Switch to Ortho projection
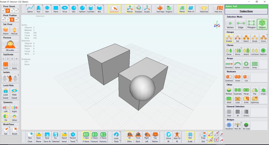This screenshot has width=269, height=145. coord(129,141)
